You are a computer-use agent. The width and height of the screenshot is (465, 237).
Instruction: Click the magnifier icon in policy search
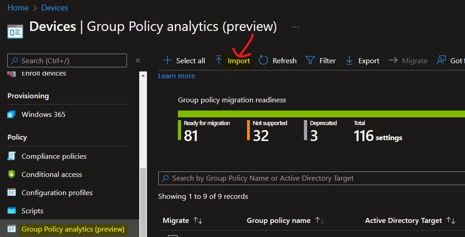165,178
